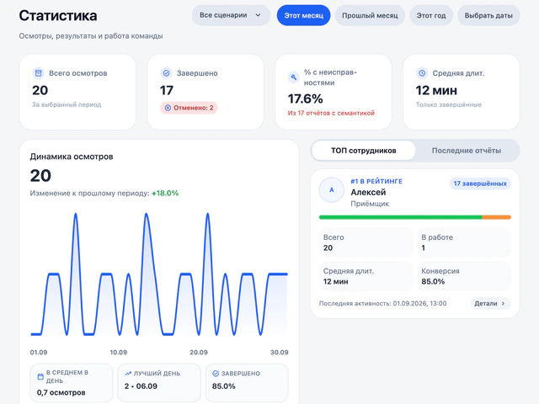Open the 'ТОП сотрудников' tab
The height and width of the screenshot is (404, 539).
point(364,151)
